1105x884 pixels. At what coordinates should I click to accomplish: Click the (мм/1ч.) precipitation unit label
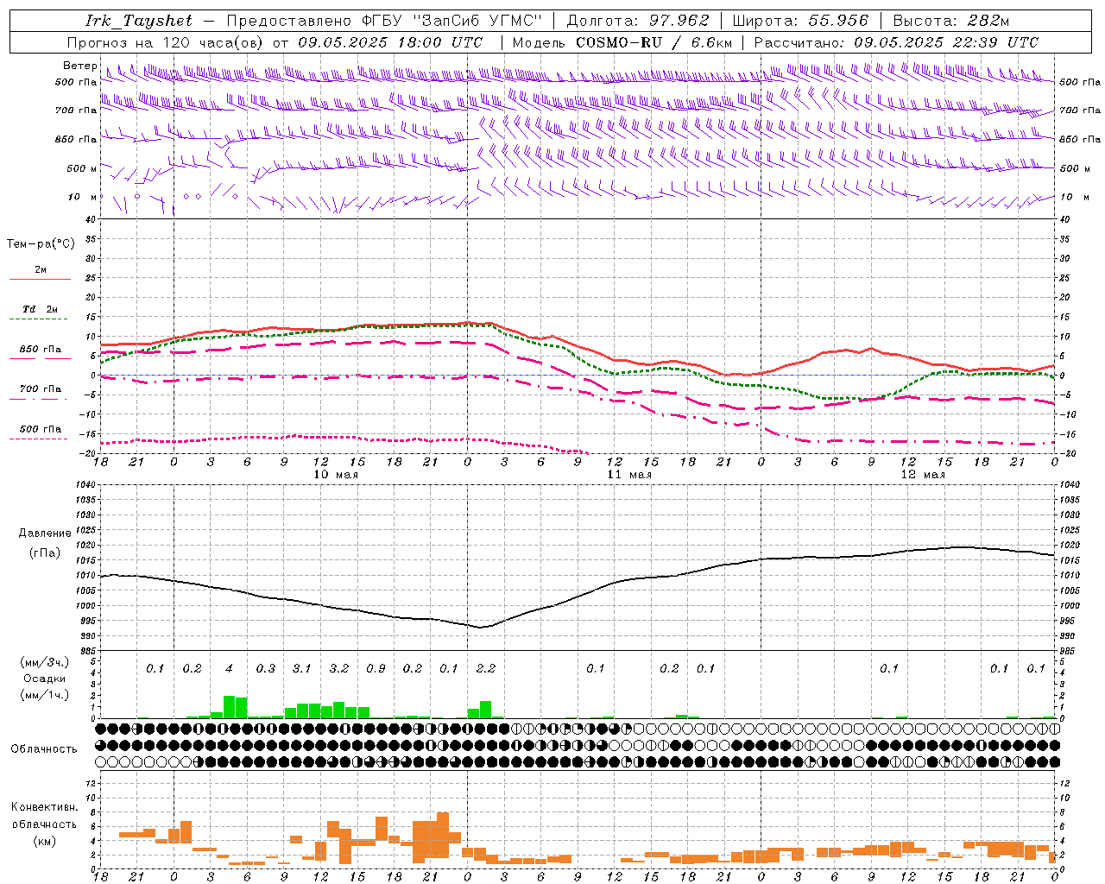pos(47,696)
